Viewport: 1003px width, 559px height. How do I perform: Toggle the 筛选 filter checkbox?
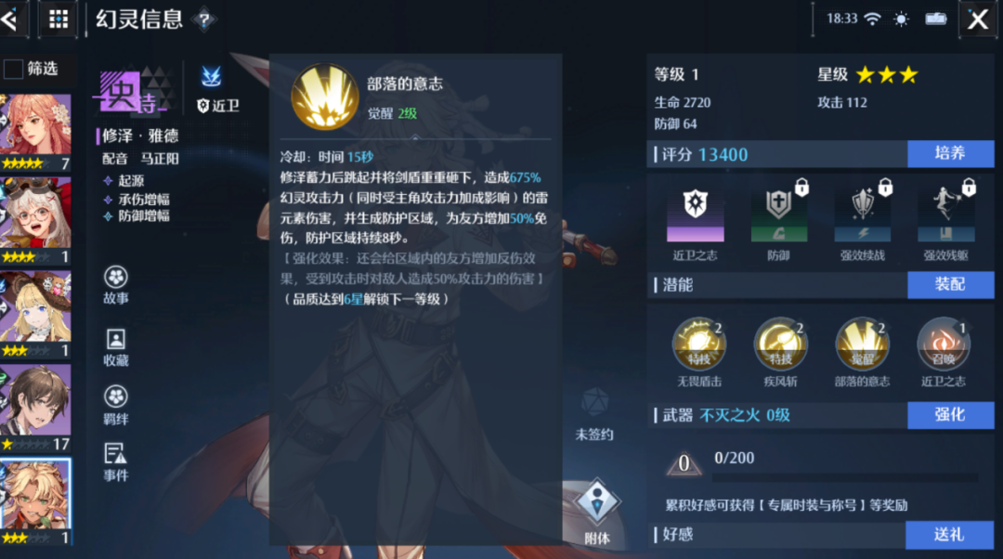pyautogui.click(x=13, y=69)
